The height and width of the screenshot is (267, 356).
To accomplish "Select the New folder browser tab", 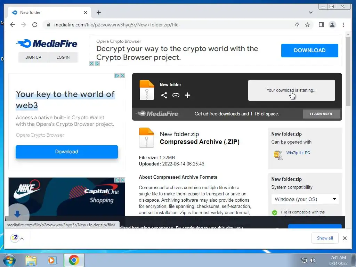I will [x=49, y=13].
